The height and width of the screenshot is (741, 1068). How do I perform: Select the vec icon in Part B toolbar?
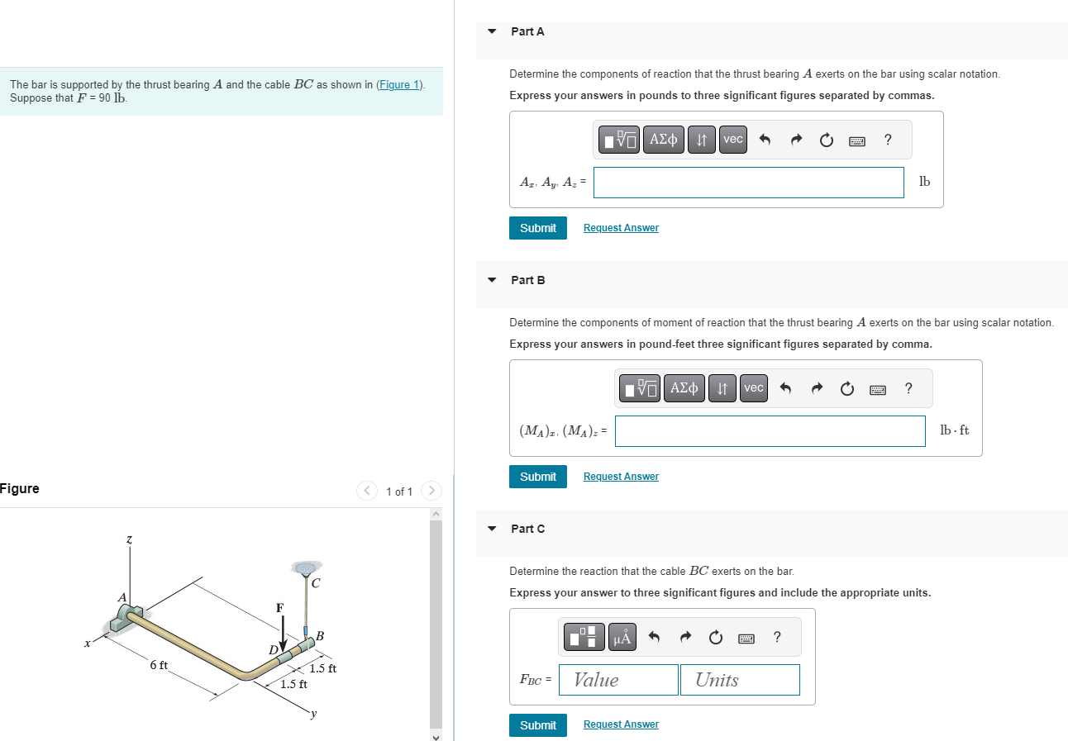(752, 387)
